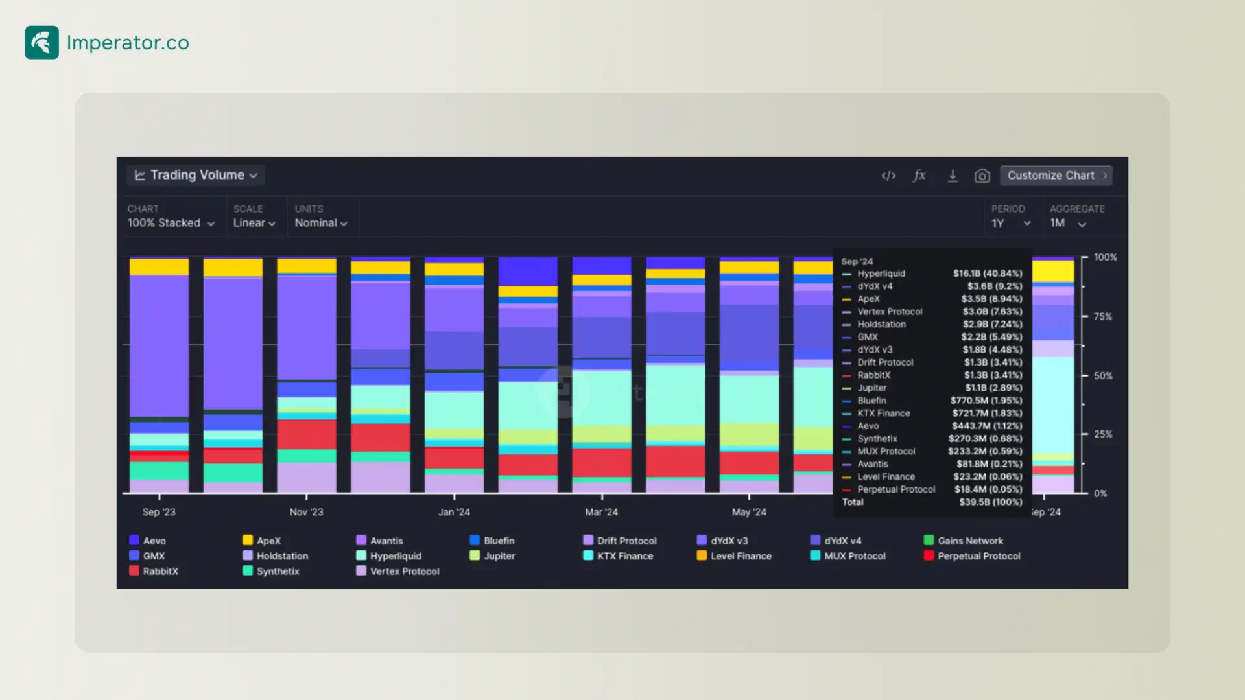This screenshot has width=1245, height=700.
Task: Toggle the GMX legend entry
Action: (x=147, y=556)
